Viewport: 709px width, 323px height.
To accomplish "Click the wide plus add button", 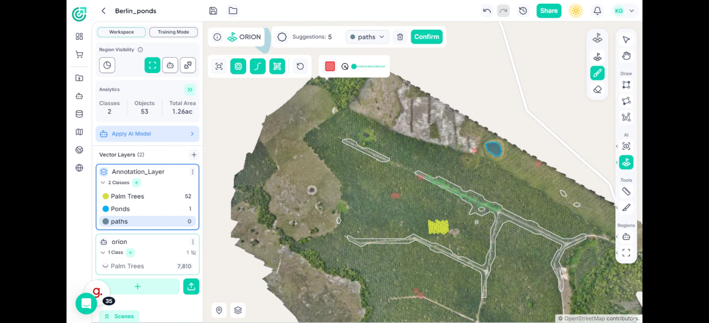I will click(x=137, y=286).
